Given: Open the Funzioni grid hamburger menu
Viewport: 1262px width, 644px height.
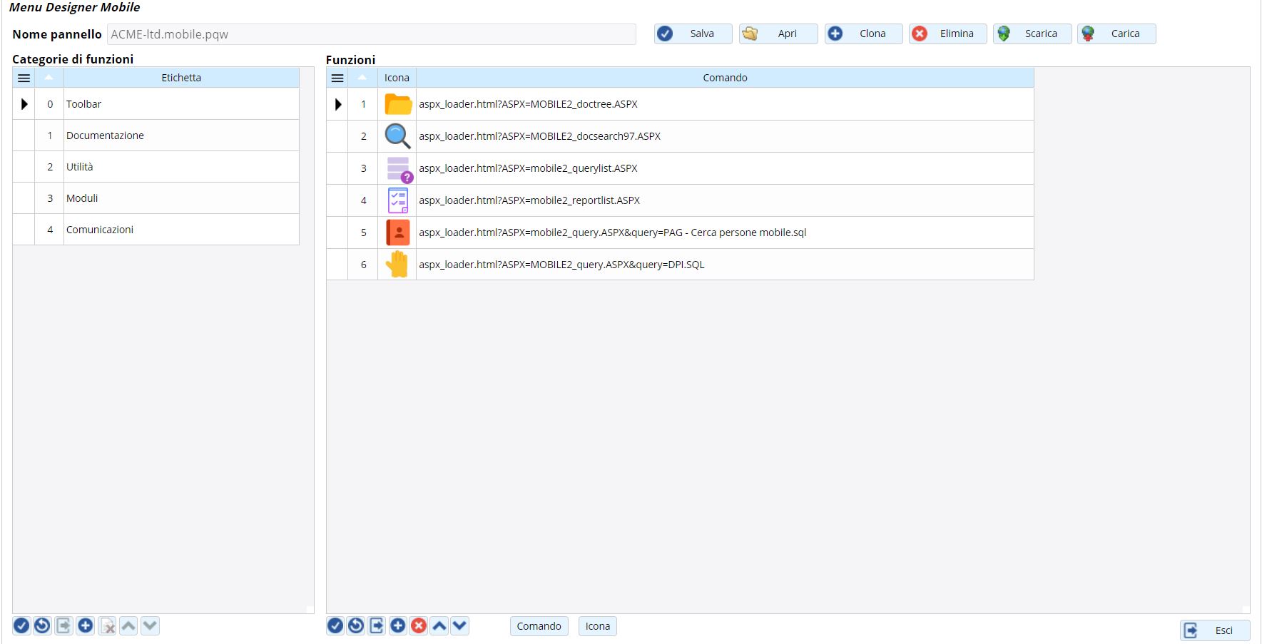Looking at the screenshot, I should (337, 78).
